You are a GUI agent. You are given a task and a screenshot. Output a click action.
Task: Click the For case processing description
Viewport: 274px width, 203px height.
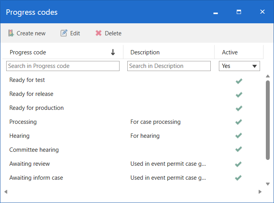click(155, 122)
